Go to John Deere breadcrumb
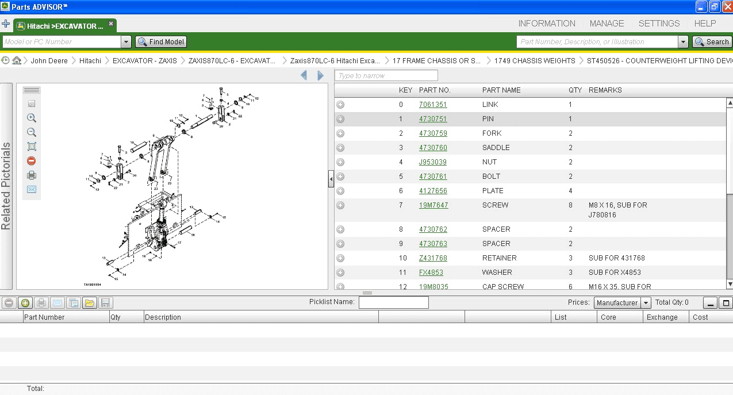This screenshot has width=733, height=395. coord(49,60)
